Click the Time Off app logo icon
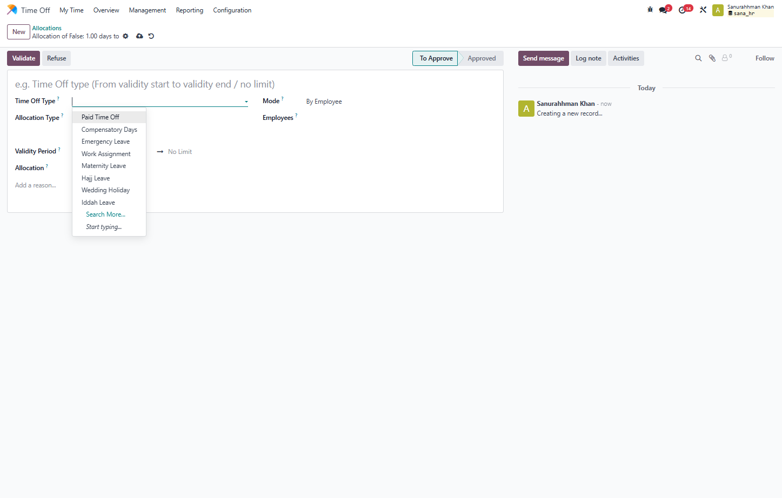The image size is (782, 498). tap(12, 10)
